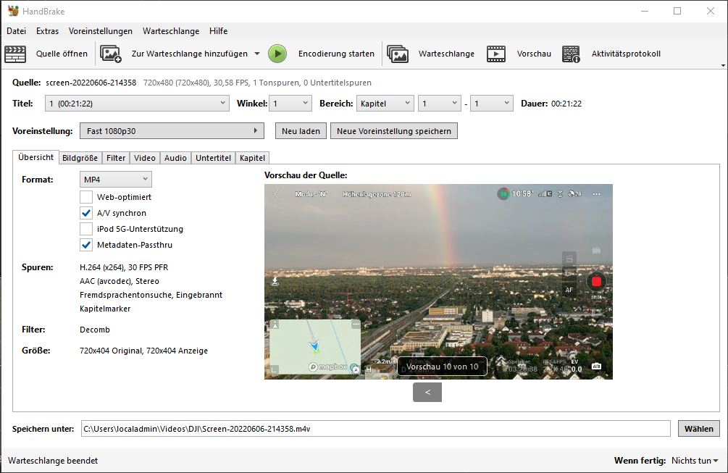Enable the Web-optimiert checkbox
Viewport: 728px width, 473px height.
coord(86,197)
